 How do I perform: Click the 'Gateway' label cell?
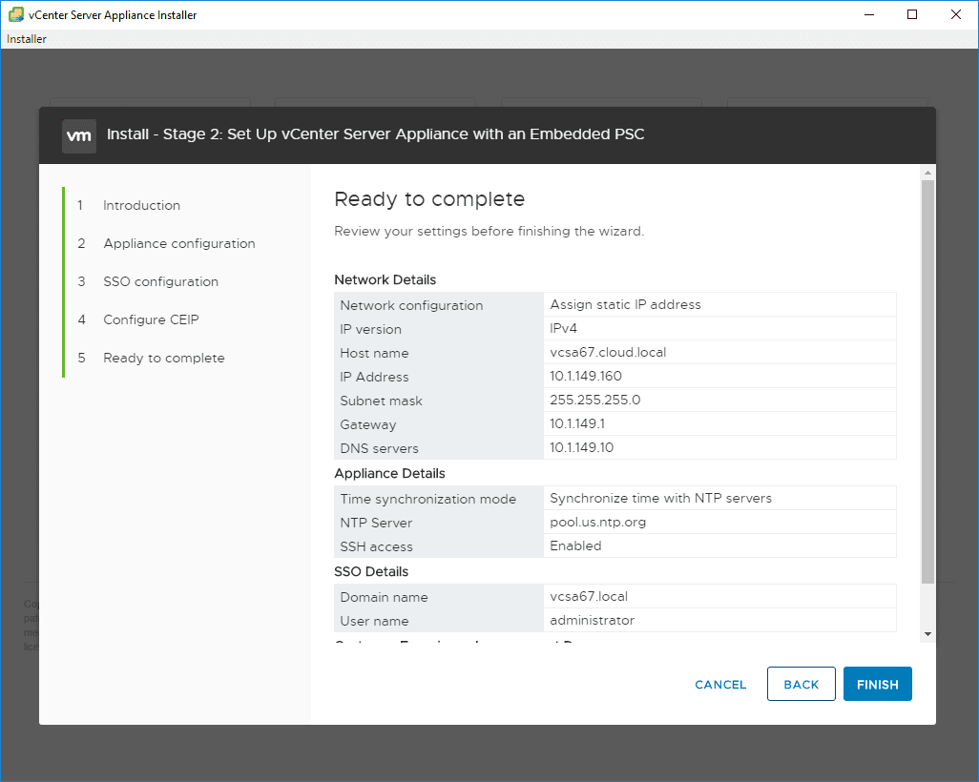pyautogui.click(x=439, y=423)
